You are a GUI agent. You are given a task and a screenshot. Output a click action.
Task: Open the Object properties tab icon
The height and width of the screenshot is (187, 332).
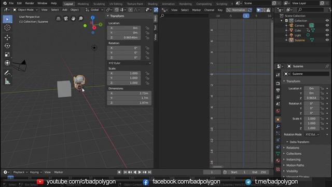coord(278,119)
